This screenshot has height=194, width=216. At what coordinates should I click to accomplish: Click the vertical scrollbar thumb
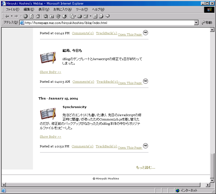[x=212, y=166]
